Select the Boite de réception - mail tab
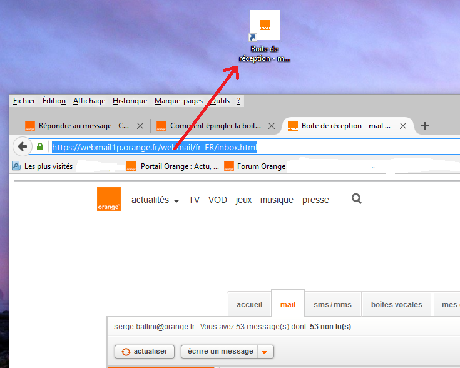This screenshot has width=460, height=368. pyautogui.click(x=346, y=126)
